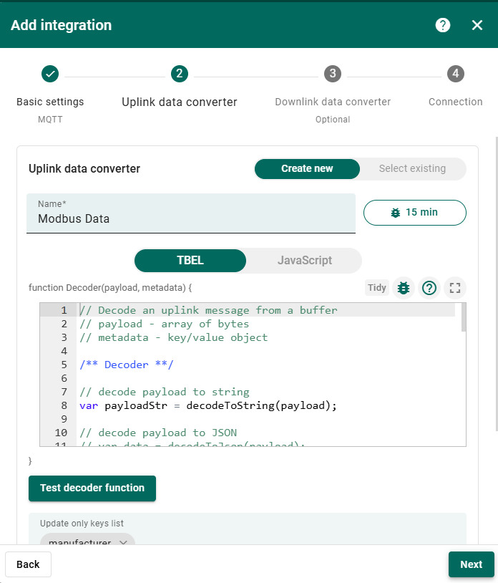Select TBEL as the decoder language
Screen dimensions: 498x583
click(190, 261)
